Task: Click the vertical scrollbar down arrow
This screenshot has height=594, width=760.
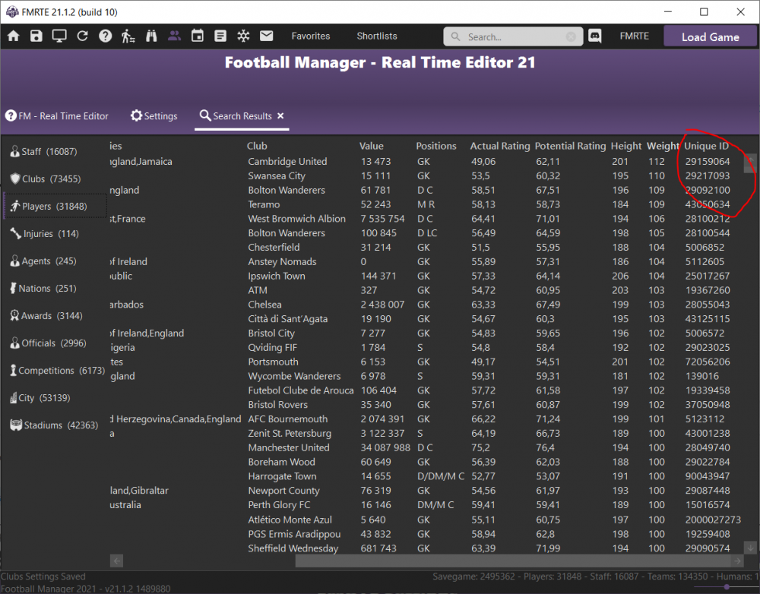Action: (750, 548)
